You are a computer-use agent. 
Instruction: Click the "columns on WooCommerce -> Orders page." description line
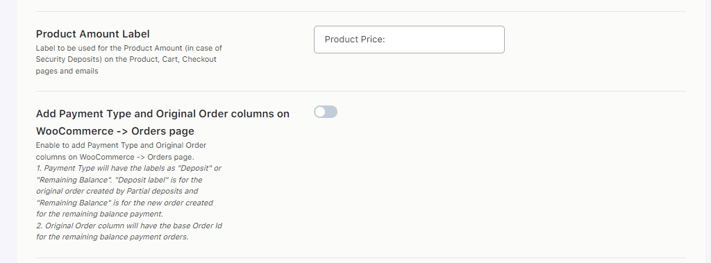click(115, 157)
